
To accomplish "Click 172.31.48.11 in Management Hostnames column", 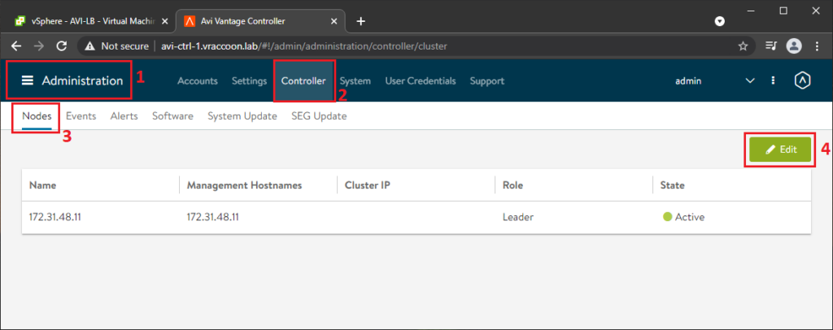I will pos(212,217).
